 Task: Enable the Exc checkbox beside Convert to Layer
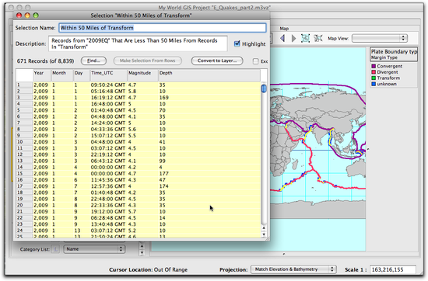[x=255, y=61]
